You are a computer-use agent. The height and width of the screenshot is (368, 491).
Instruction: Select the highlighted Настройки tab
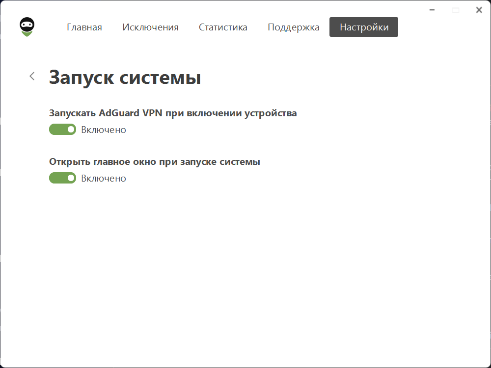pyautogui.click(x=364, y=27)
